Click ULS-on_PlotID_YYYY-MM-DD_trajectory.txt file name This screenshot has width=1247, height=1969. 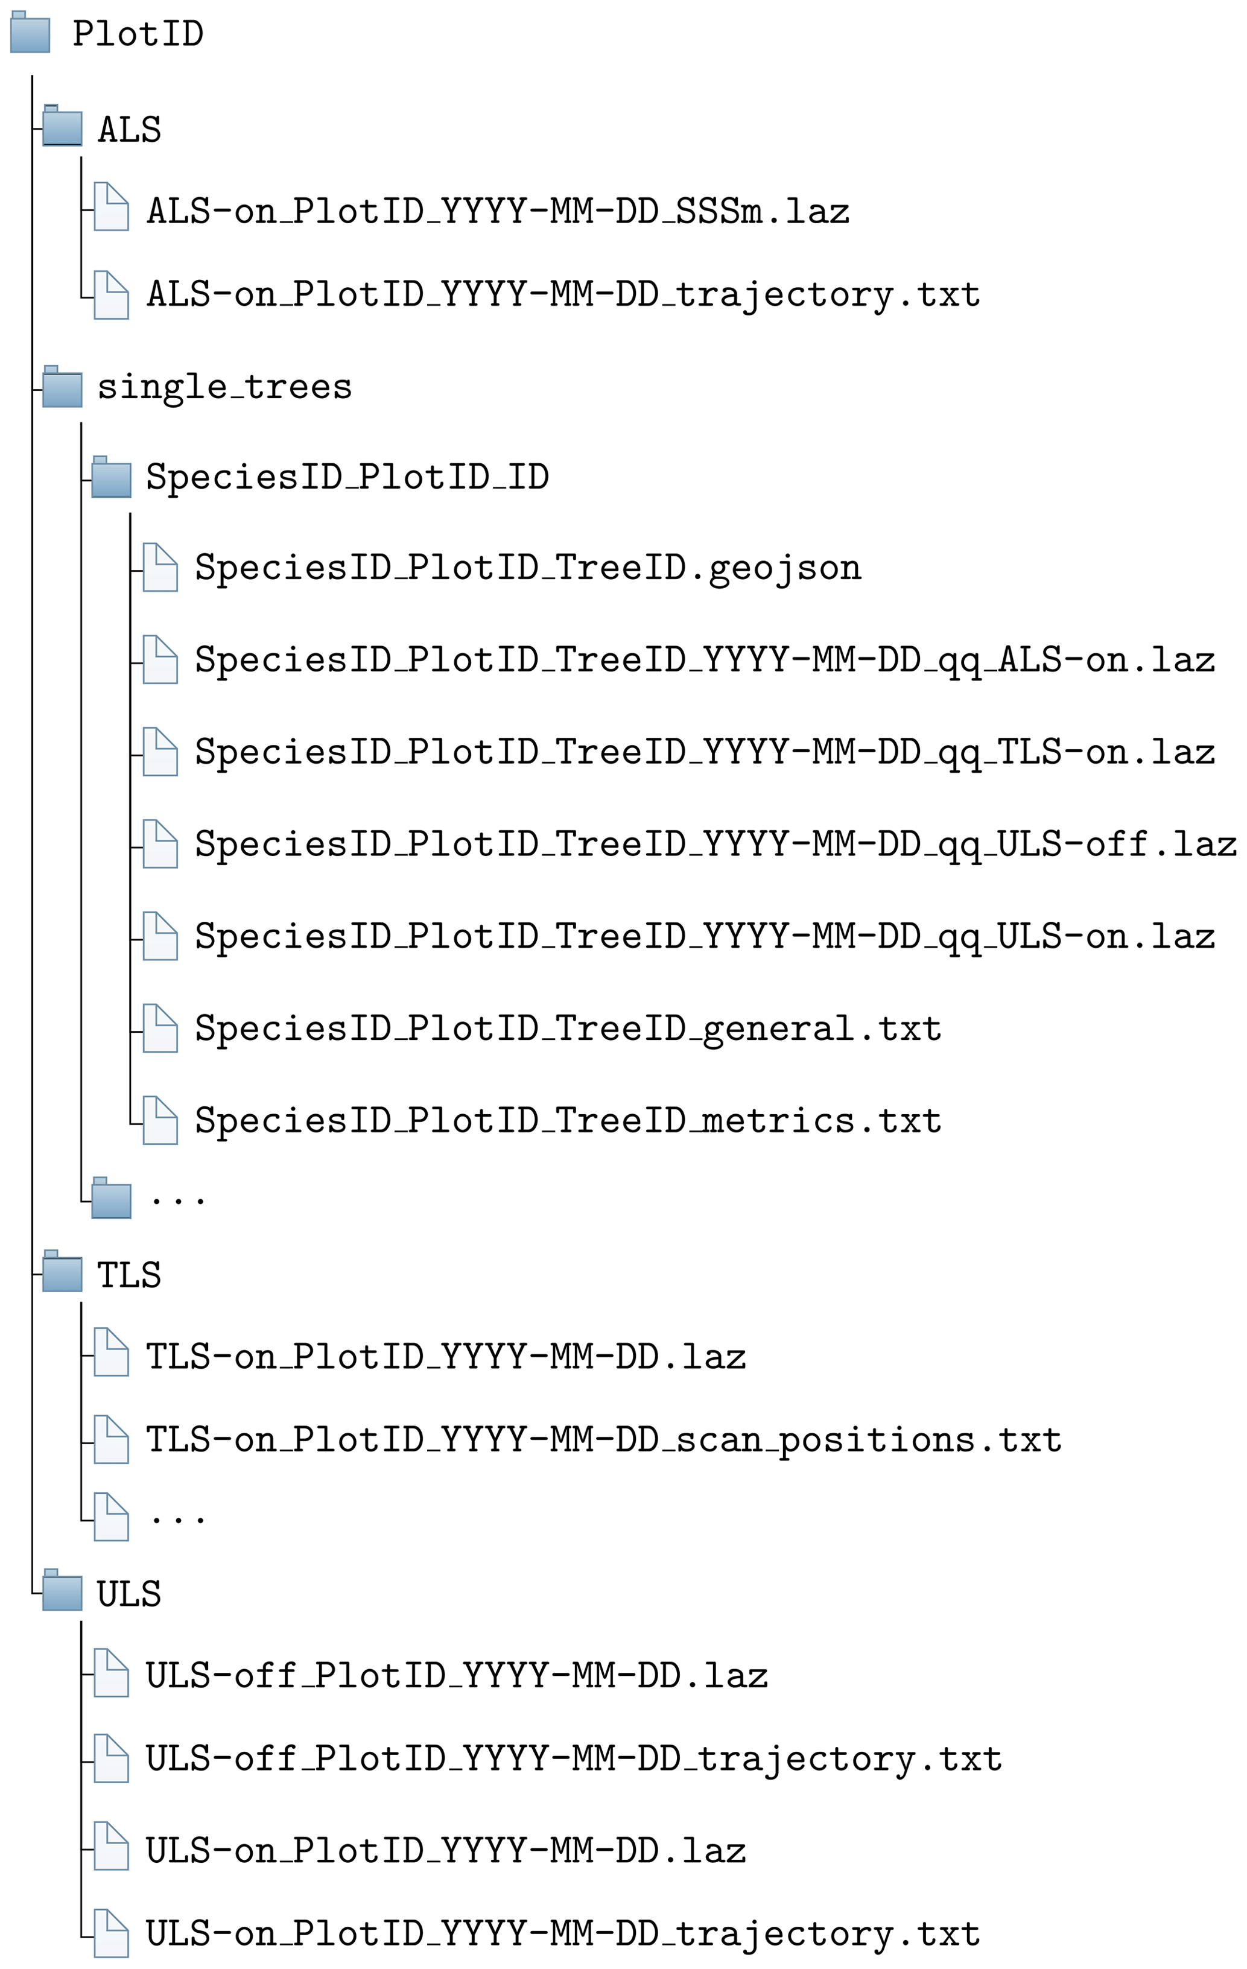coord(563,1934)
